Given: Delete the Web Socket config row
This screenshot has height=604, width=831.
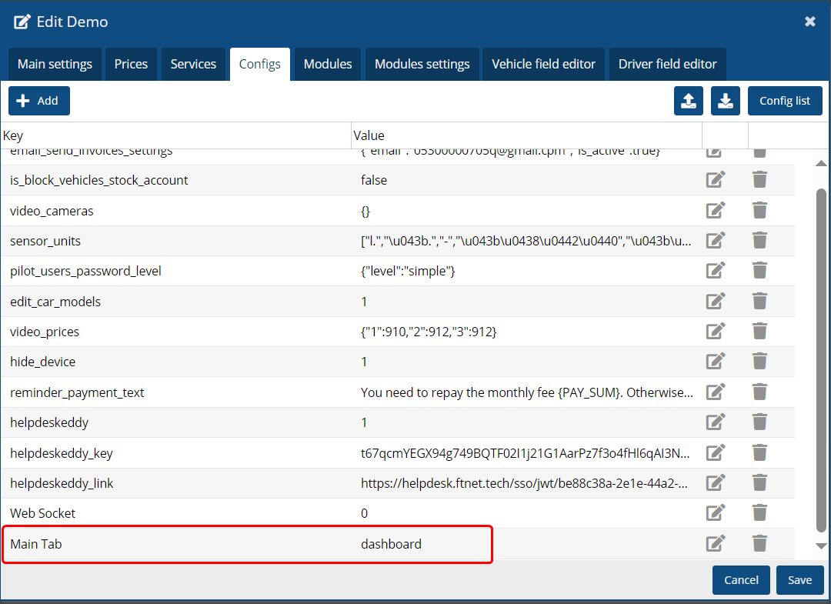Looking at the screenshot, I should [759, 513].
